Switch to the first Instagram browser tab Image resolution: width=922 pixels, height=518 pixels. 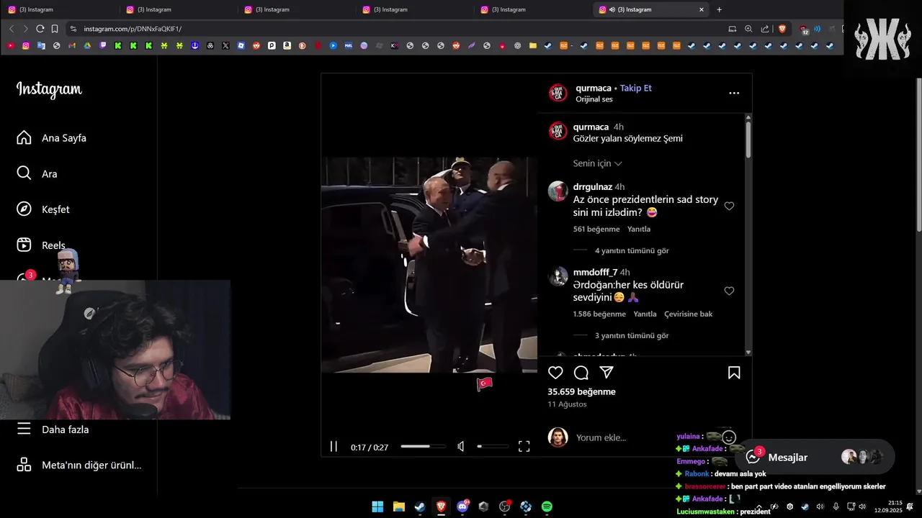coord(59,9)
